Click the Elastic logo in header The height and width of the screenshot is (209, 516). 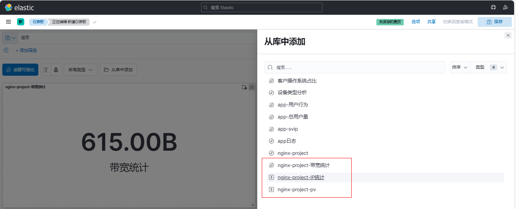pos(19,8)
